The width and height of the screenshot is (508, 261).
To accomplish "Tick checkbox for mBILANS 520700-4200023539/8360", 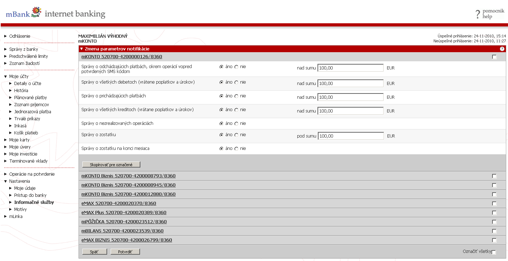I will coord(494,231).
